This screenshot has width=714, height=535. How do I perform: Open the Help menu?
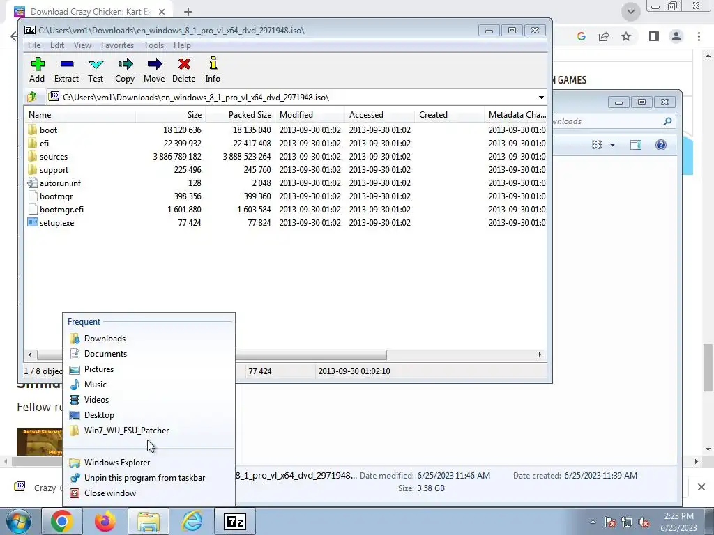click(x=182, y=45)
